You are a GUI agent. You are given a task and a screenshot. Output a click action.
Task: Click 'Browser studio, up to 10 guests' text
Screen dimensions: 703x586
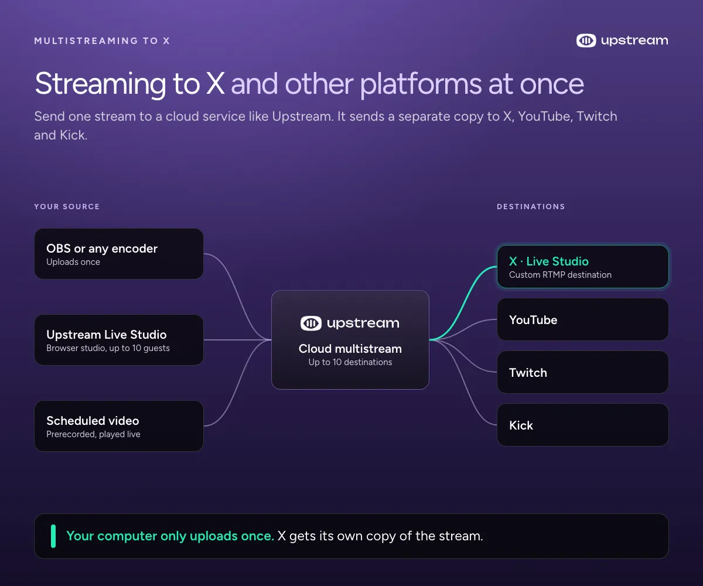[x=108, y=348]
